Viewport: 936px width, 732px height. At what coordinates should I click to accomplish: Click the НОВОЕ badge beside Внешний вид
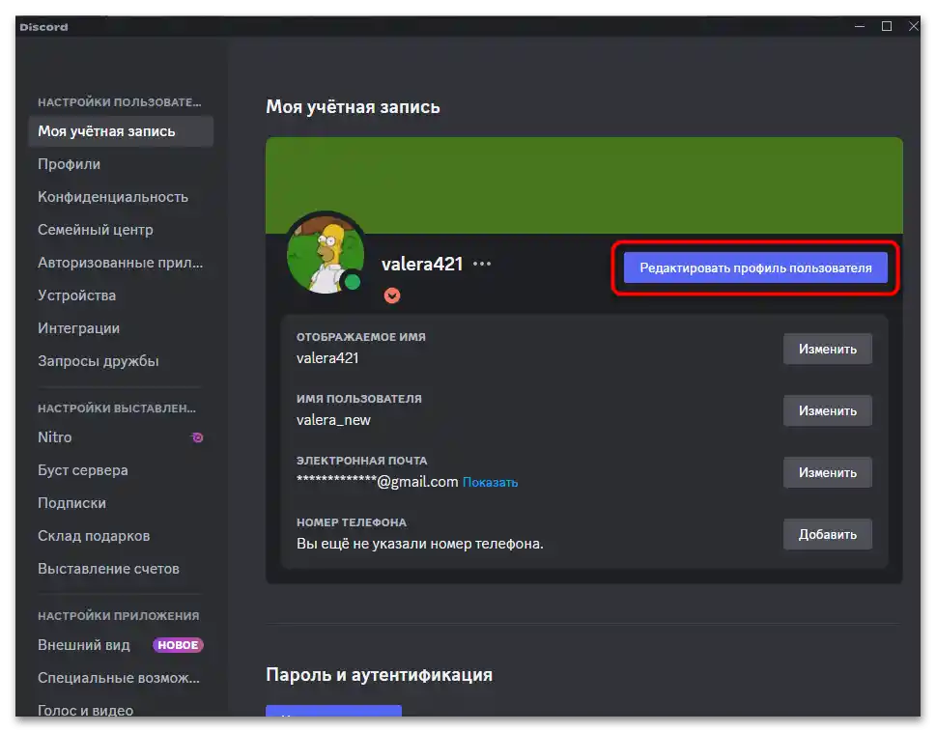(x=178, y=645)
